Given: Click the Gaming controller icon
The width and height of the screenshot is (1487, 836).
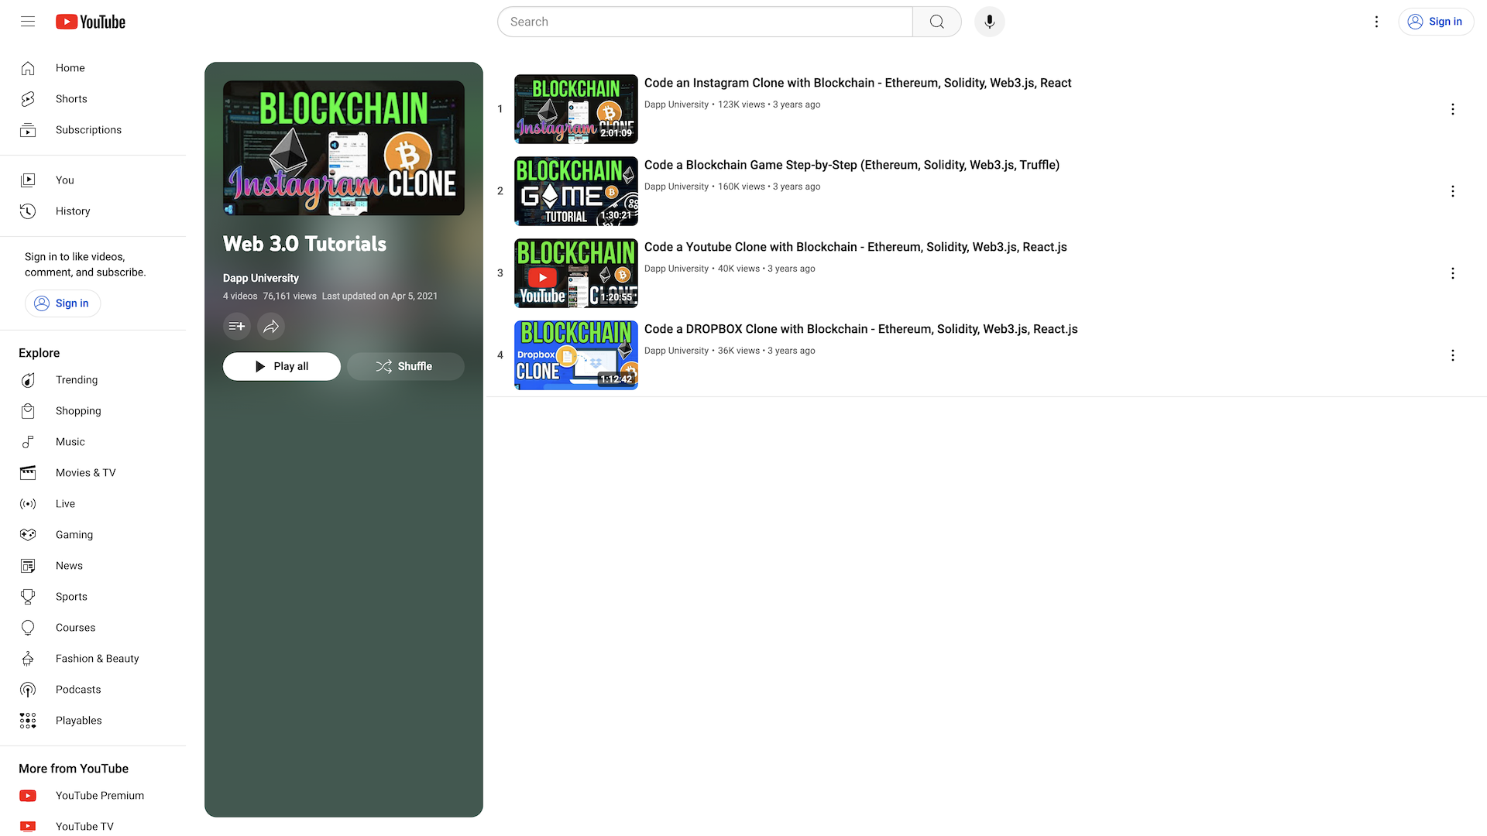Looking at the screenshot, I should coord(28,535).
